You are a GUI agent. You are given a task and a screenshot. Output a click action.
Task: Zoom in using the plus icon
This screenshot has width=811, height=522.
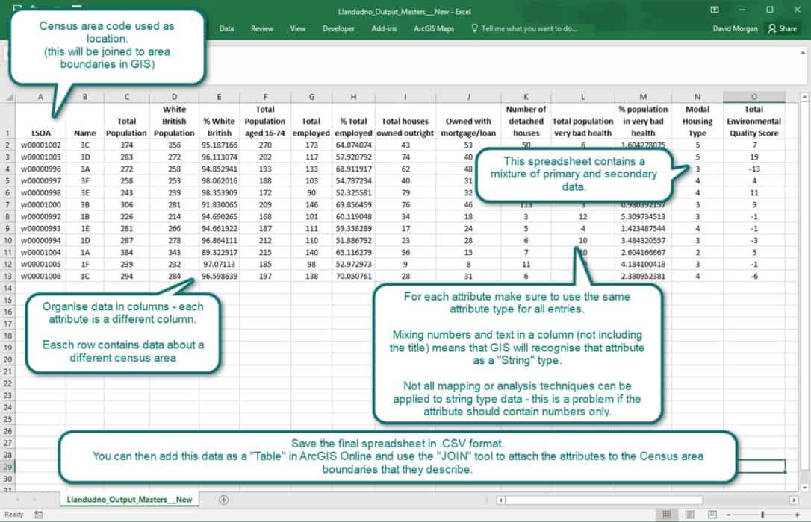pos(798,515)
